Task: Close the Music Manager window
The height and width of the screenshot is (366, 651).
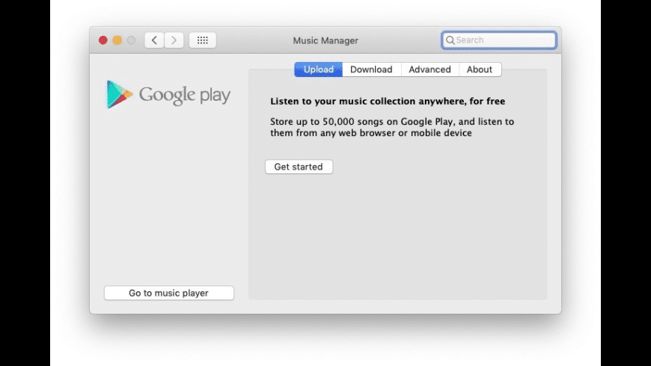Action: [x=103, y=40]
